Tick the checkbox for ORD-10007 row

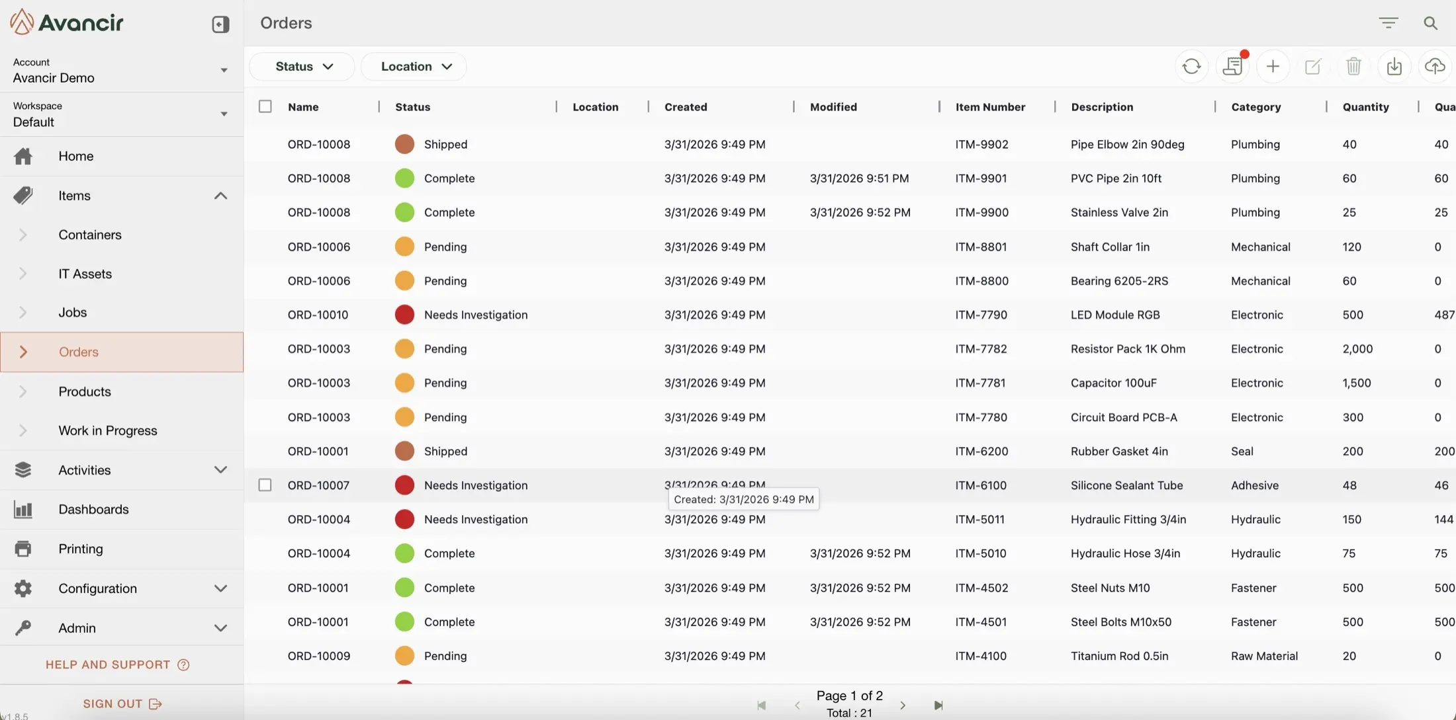click(x=265, y=485)
